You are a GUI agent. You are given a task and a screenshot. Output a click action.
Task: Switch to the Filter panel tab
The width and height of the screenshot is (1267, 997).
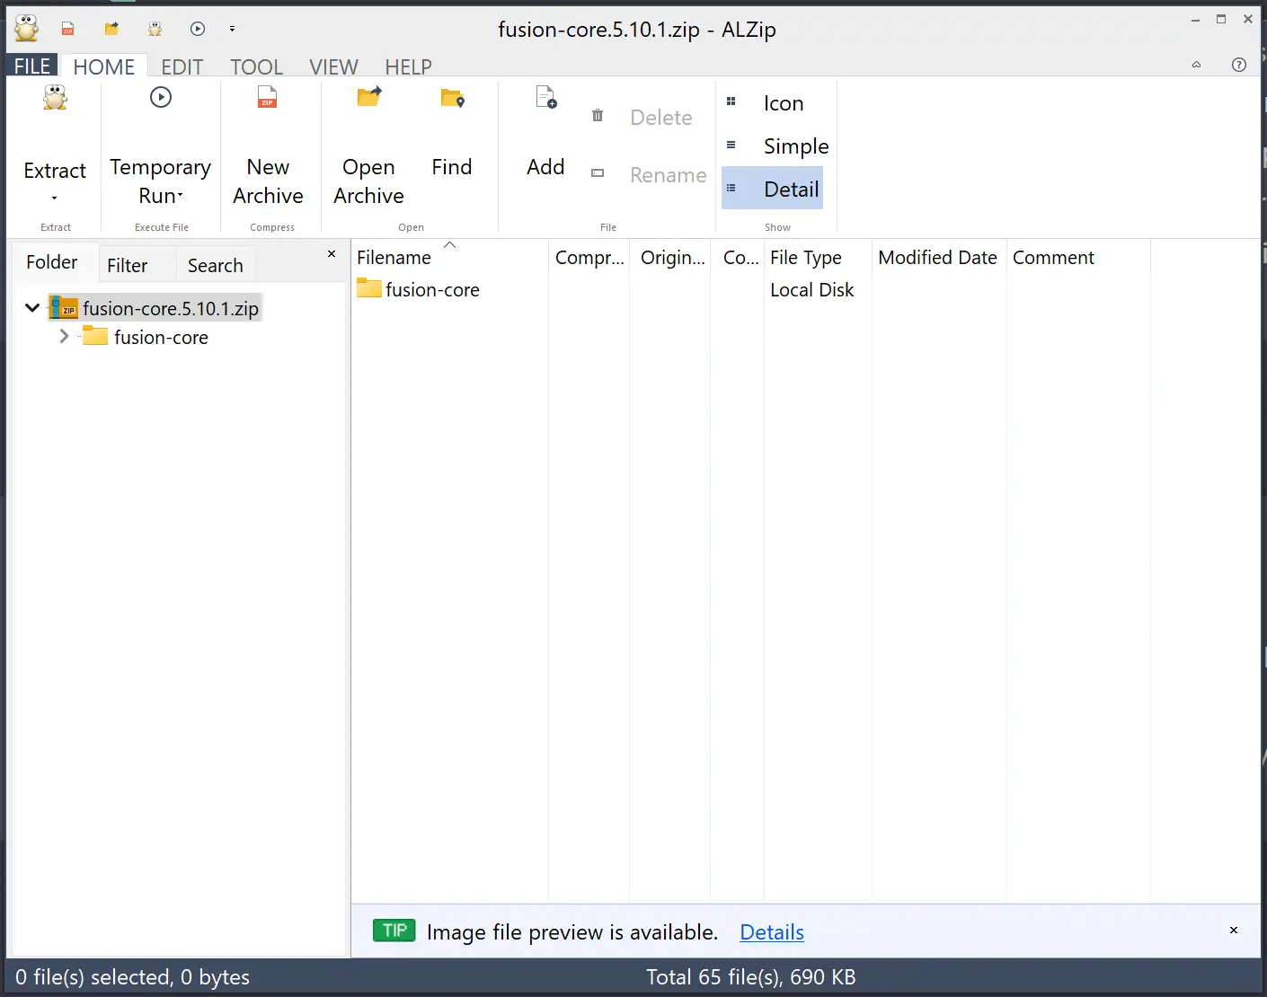(127, 265)
